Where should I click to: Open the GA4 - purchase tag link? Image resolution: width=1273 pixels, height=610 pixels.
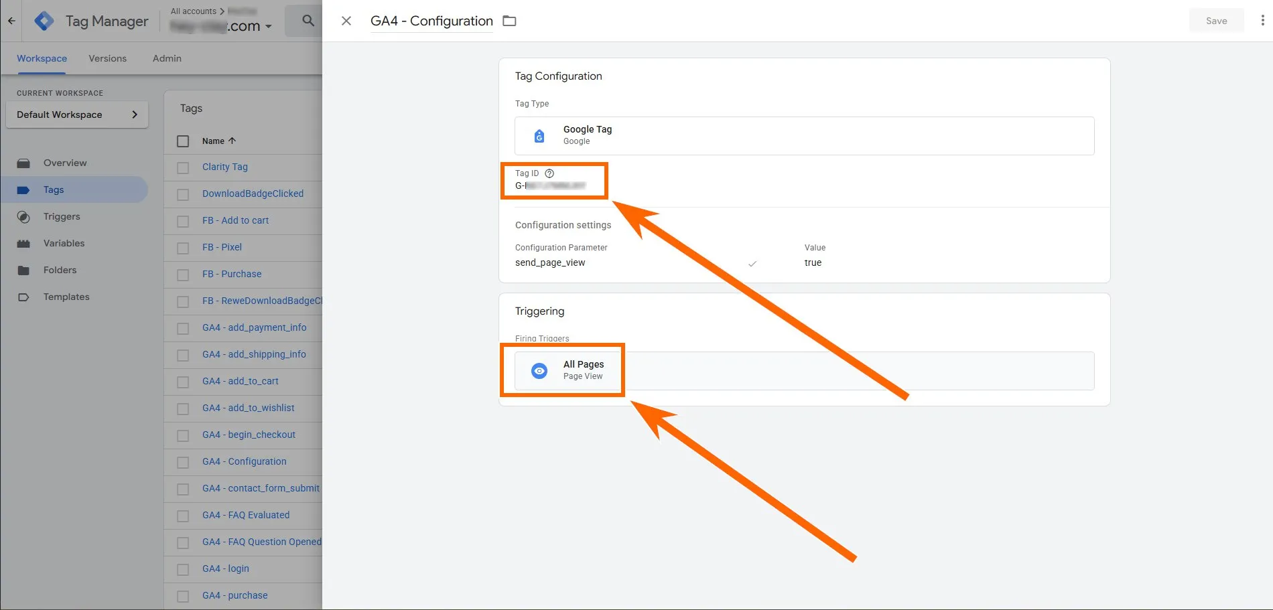pos(234,595)
